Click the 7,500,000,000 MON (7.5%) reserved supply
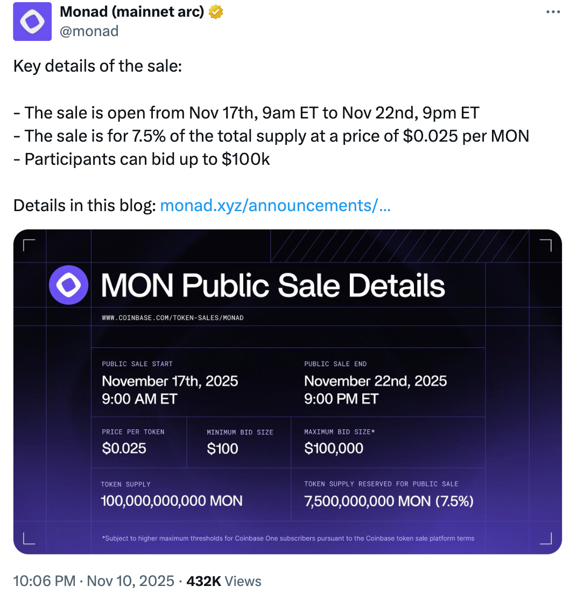577x600 pixels. [x=389, y=501]
